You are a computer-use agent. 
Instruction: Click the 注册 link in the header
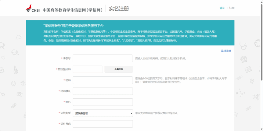[232, 8]
